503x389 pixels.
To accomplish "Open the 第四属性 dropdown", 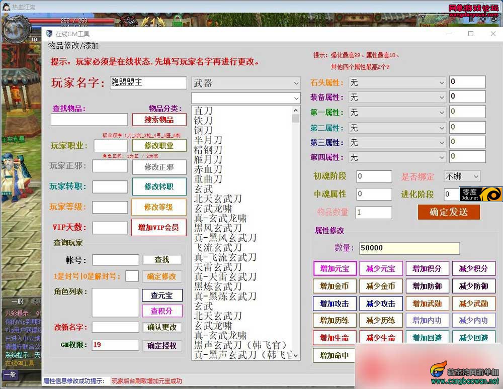I will [x=397, y=157].
